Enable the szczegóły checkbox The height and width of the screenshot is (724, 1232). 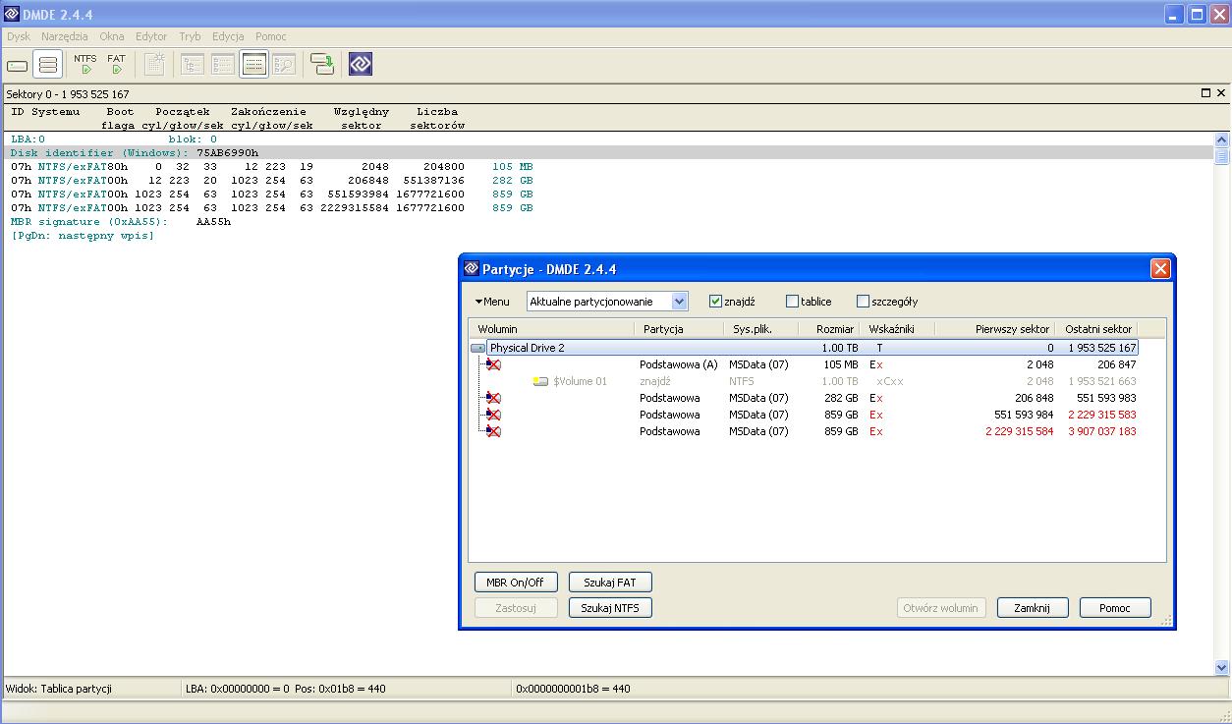point(863,302)
